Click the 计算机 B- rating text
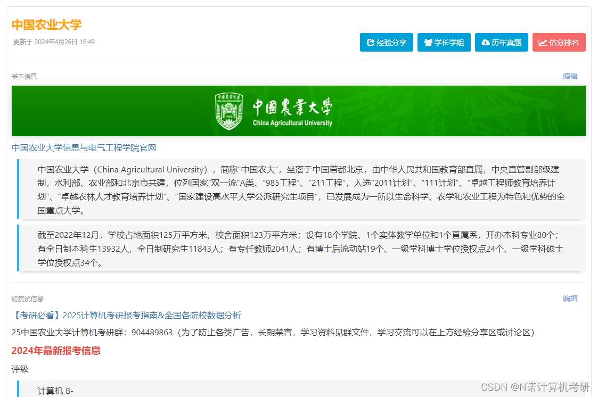 click(x=55, y=391)
